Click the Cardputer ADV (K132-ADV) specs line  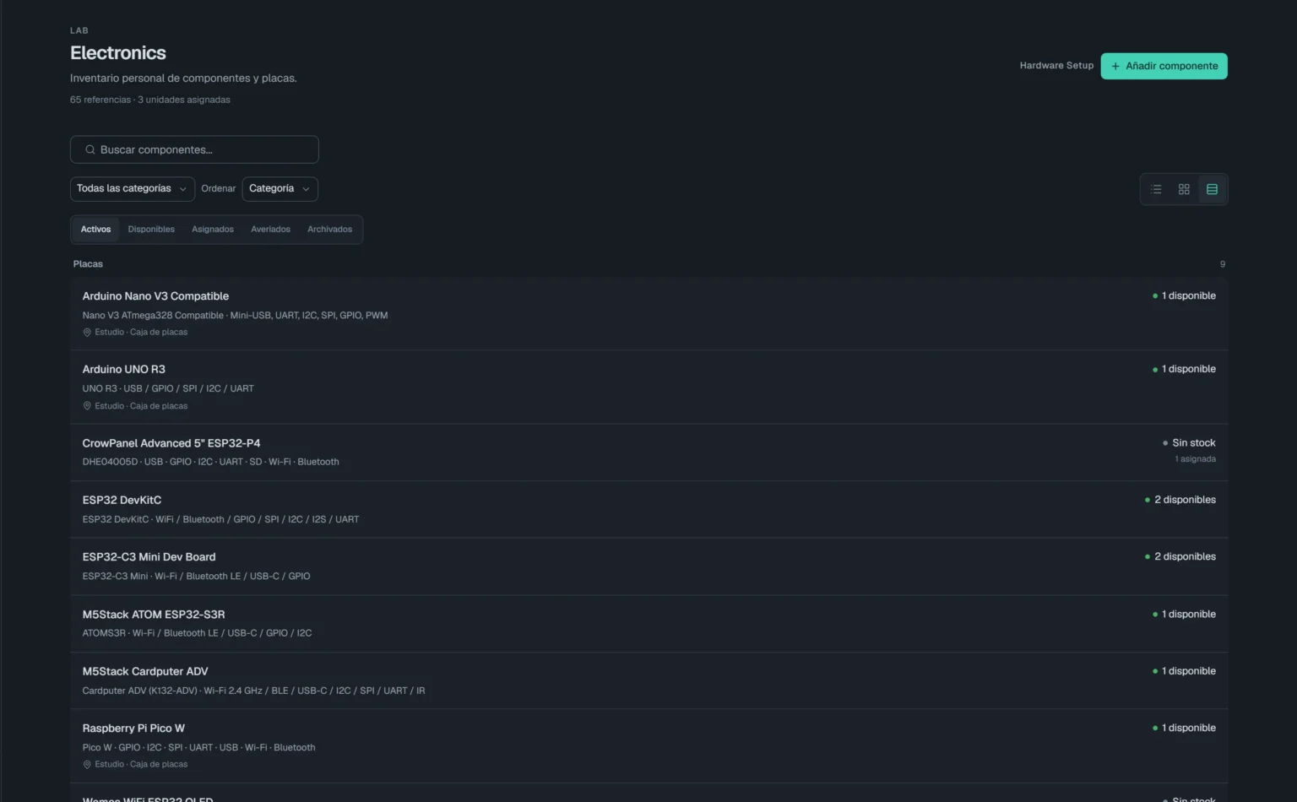coord(254,691)
